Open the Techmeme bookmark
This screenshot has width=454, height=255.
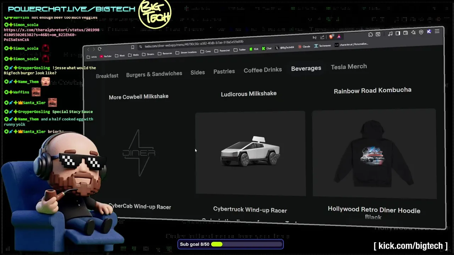[x=322, y=46]
